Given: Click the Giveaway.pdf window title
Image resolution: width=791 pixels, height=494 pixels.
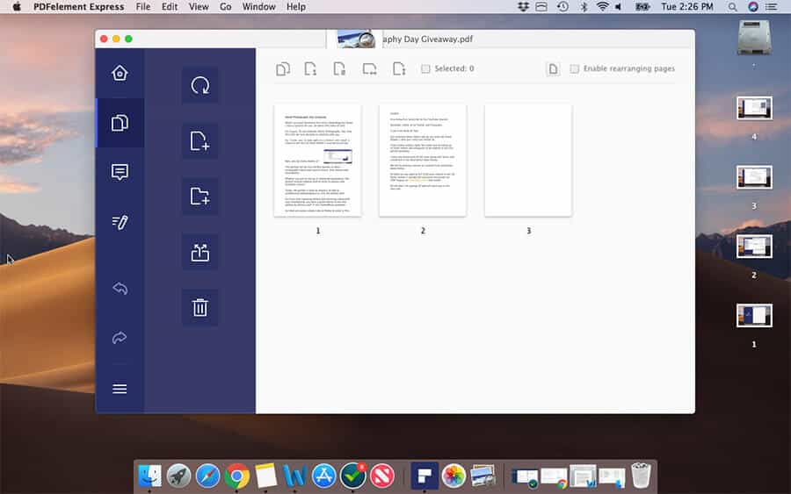Looking at the screenshot, I should point(428,39).
